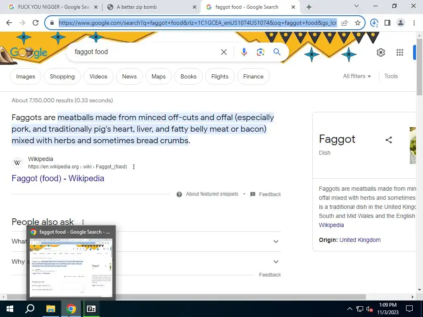Viewport: 423px width, 317px height.
Task: Click Feedback beside About featured snippets
Action: click(x=270, y=194)
